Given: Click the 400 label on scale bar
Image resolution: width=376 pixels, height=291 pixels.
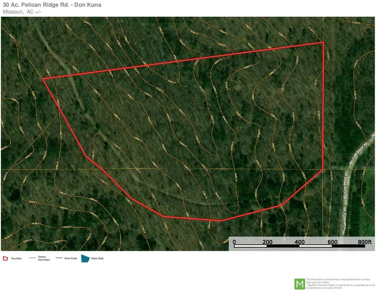Looking at the screenshot, I should pyautogui.click(x=299, y=242).
